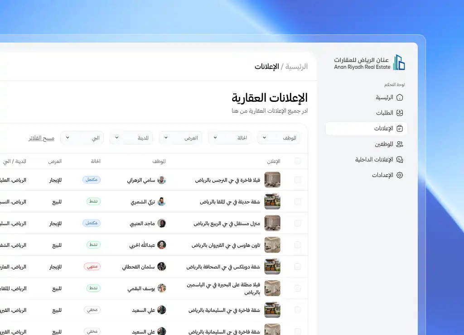Screen dimensions: 464x335
Task: Click the الحالة column header in table
Action: 96,161
